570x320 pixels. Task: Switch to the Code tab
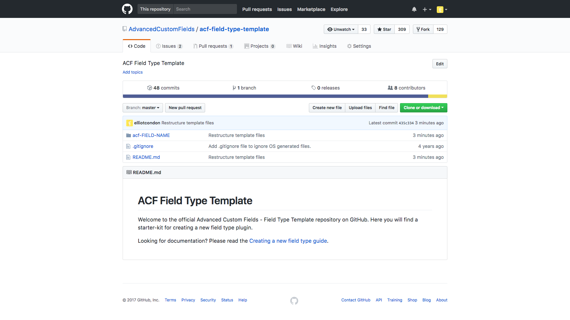pyautogui.click(x=137, y=46)
